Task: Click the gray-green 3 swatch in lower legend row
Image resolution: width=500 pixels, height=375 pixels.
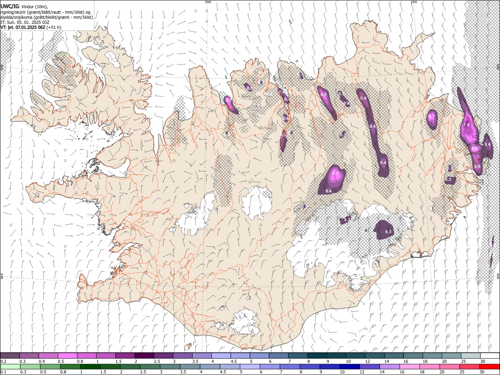Action: pyautogui.click(x=170, y=367)
